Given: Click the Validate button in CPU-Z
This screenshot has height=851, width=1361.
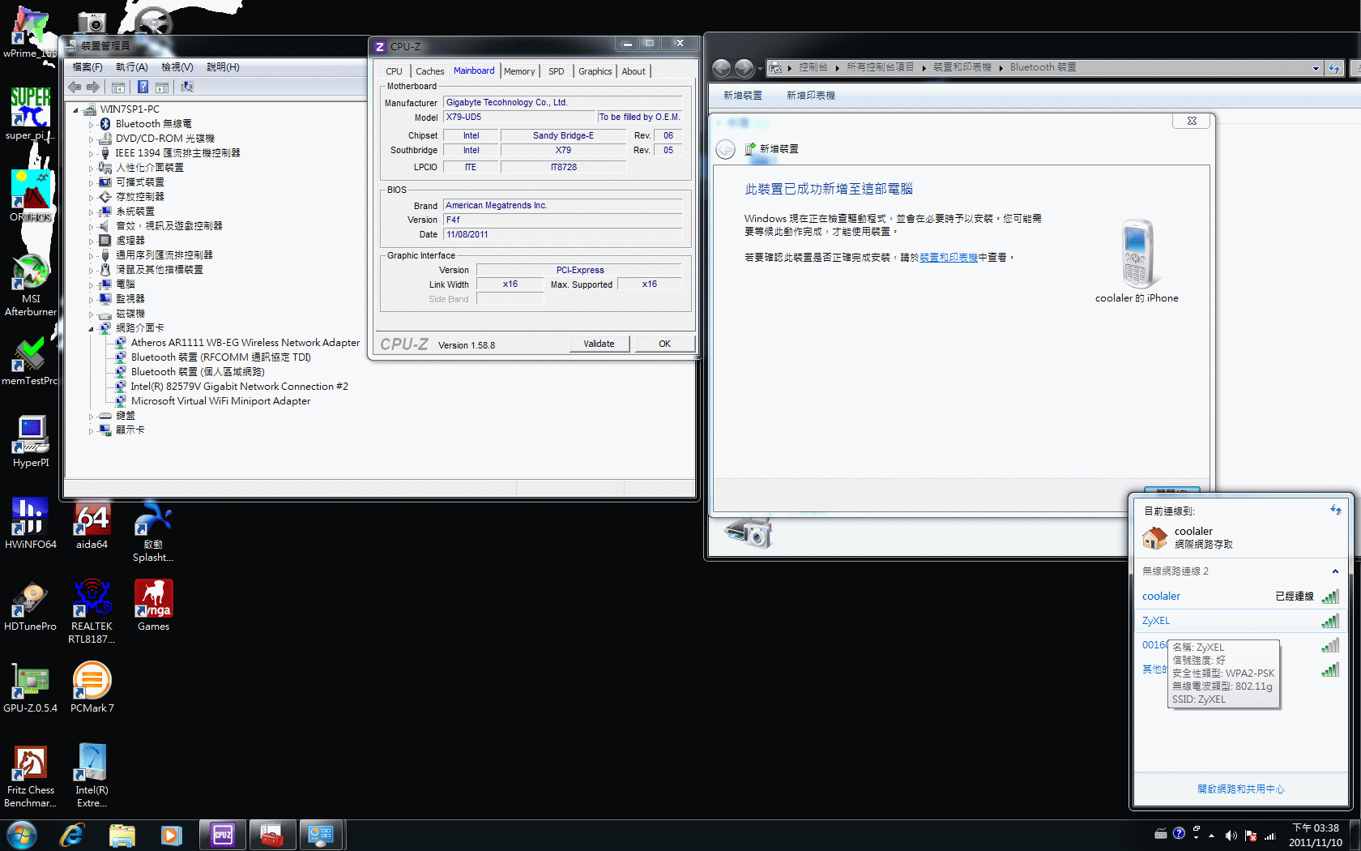Looking at the screenshot, I should [599, 344].
